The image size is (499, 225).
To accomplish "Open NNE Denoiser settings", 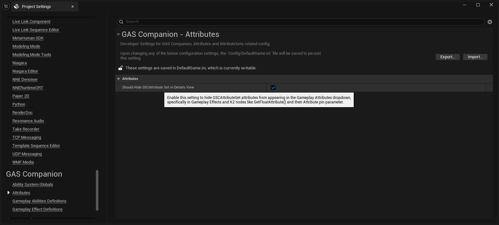I will 25,79.
